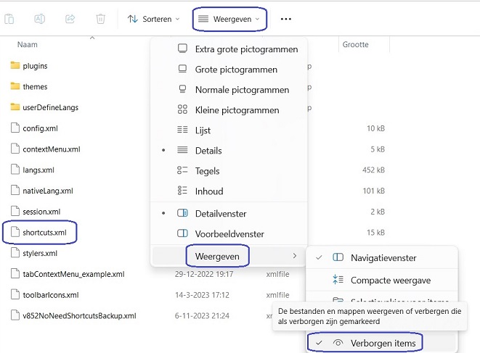Image resolution: width=480 pixels, height=353 pixels.
Task: Click the share icon in toolbar
Action: tap(70, 19)
